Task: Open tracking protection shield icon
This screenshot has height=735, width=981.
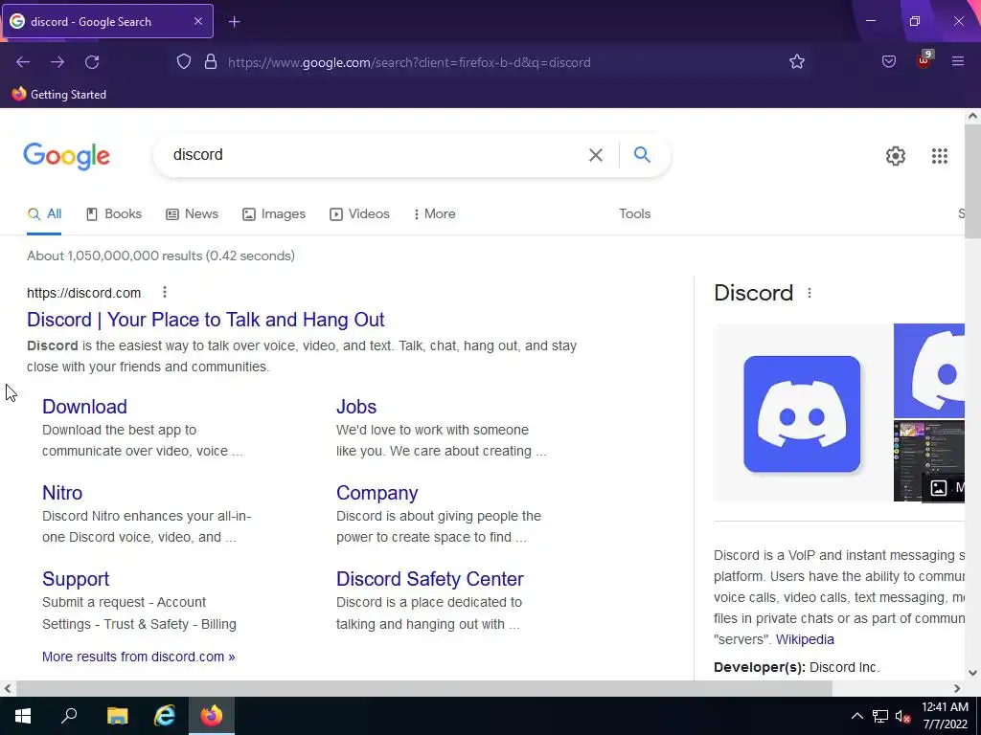Action: (183, 62)
